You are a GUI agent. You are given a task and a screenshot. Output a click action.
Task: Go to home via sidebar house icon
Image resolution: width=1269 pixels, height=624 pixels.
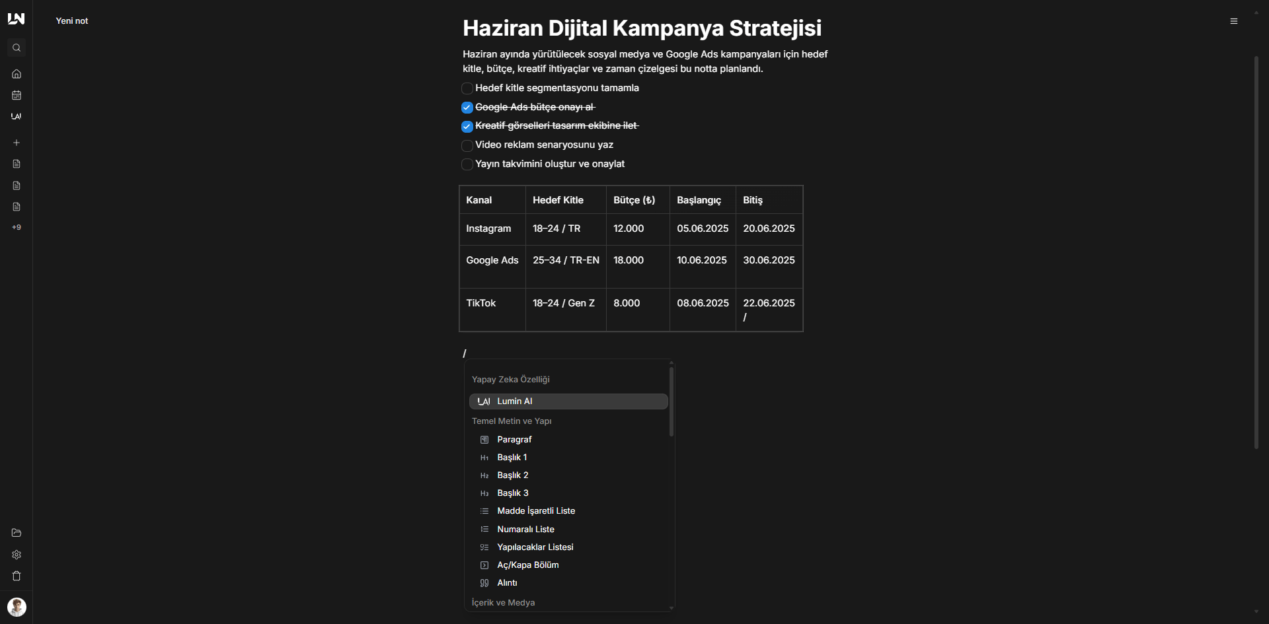point(17,74)
